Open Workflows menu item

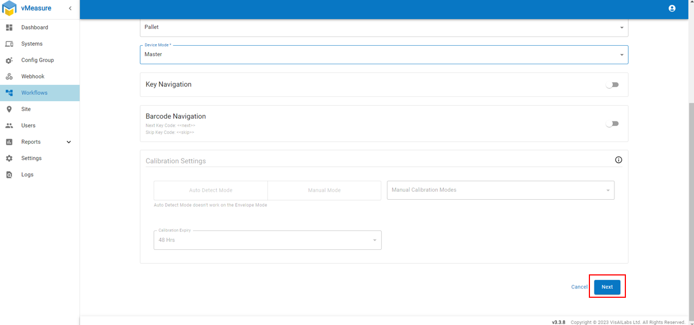pyautogui.click(x=40, y=93)
